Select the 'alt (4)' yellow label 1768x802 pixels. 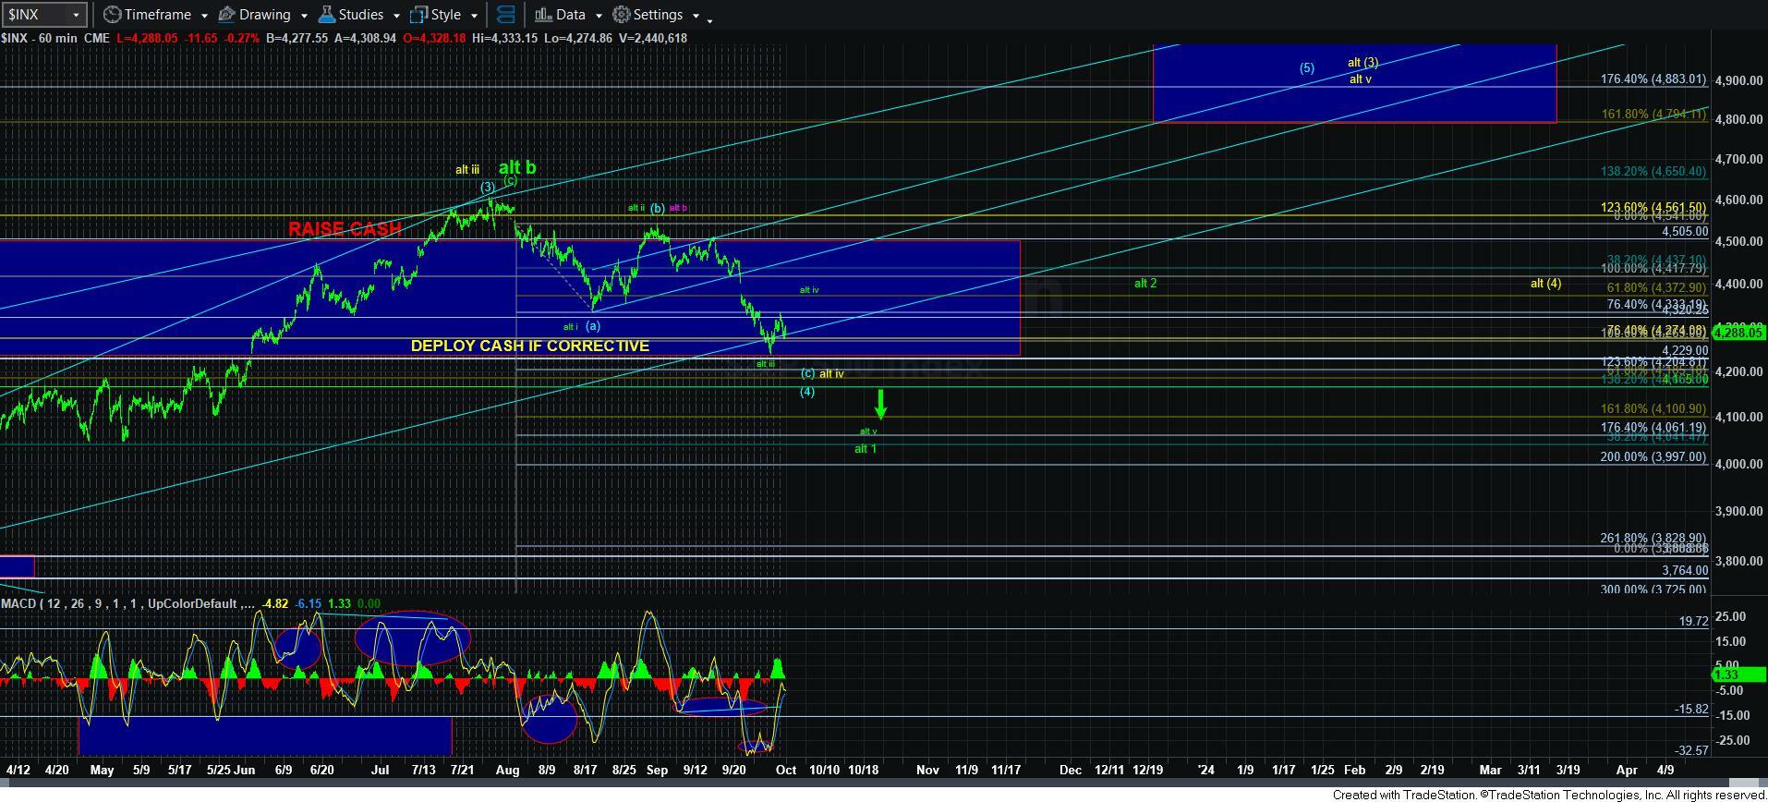[x=1545, y=283]
